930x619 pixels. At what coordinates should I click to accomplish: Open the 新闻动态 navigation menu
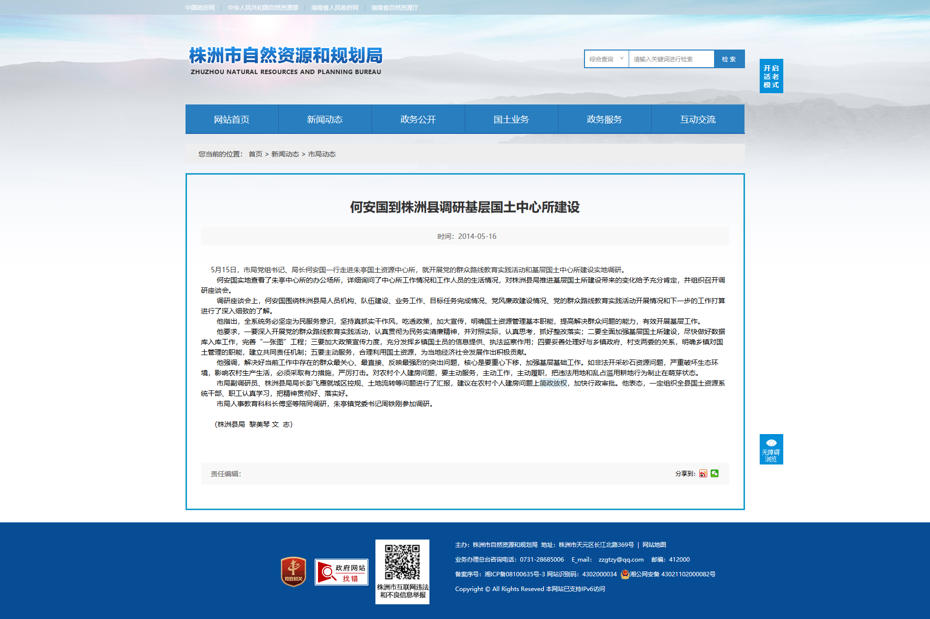(x=325, y=119)
